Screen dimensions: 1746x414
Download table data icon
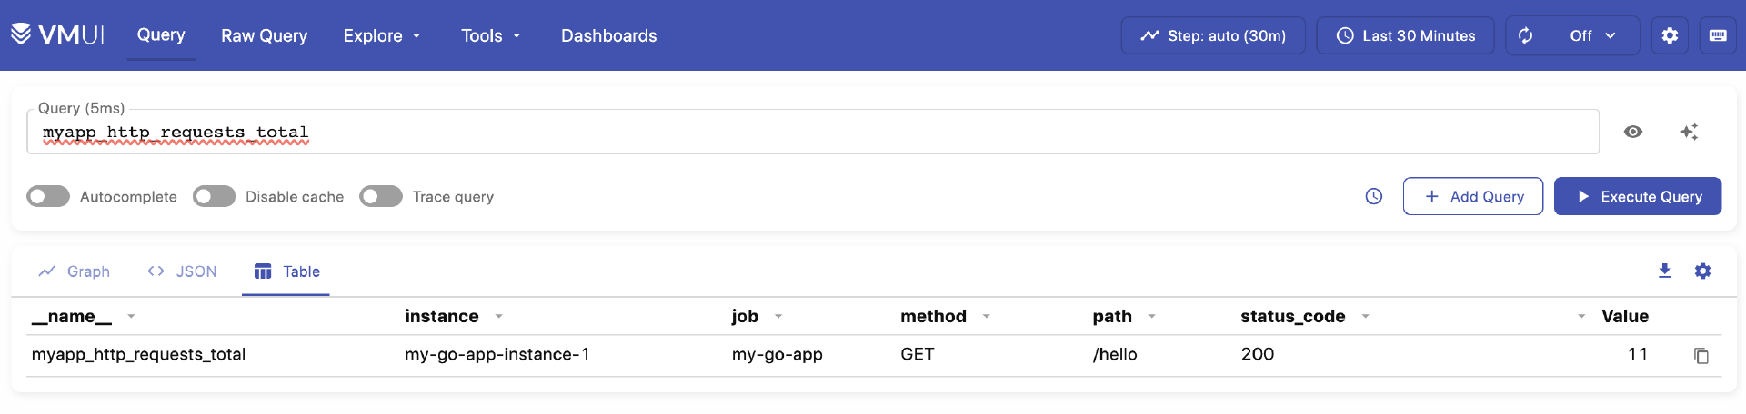(x=1664, y=271)
